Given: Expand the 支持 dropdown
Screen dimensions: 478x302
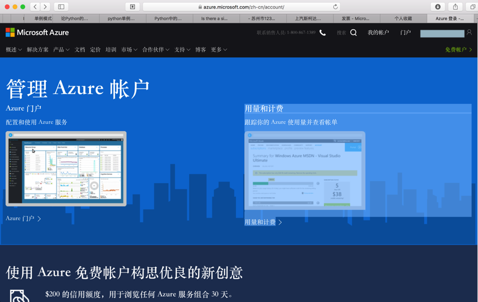Looking at the screenshot, I should pos(182,50).
